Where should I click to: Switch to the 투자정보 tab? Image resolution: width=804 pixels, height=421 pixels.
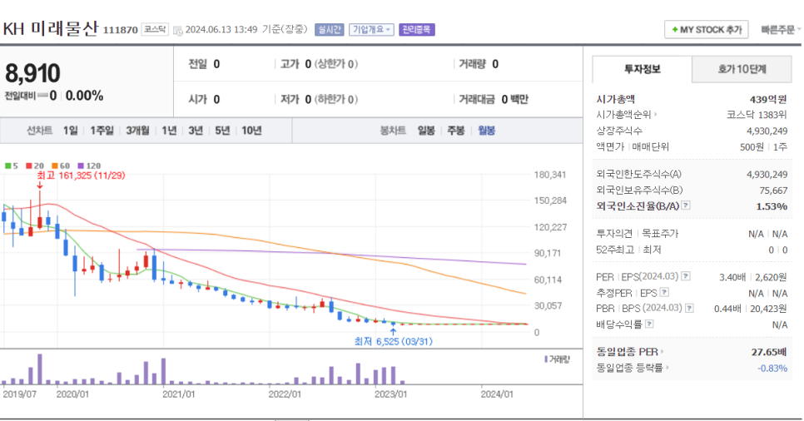[642, 69]
